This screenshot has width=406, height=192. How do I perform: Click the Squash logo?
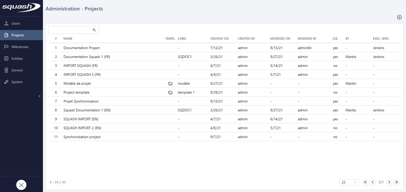click(x=21, y=7)
